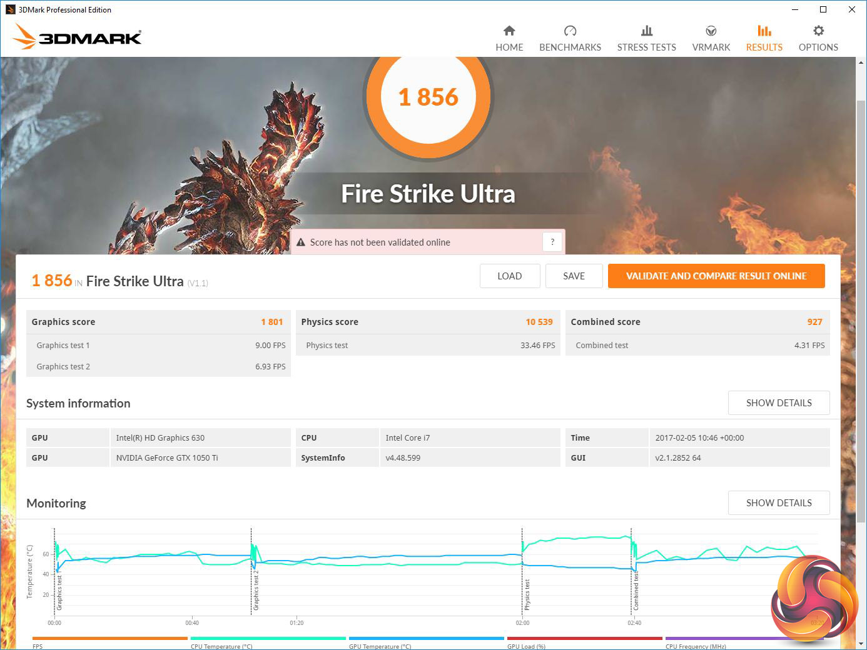867x650 pixels.
Task: Maximize the 3DMark window
Action: pyautogui.click(x=823, y=9)
